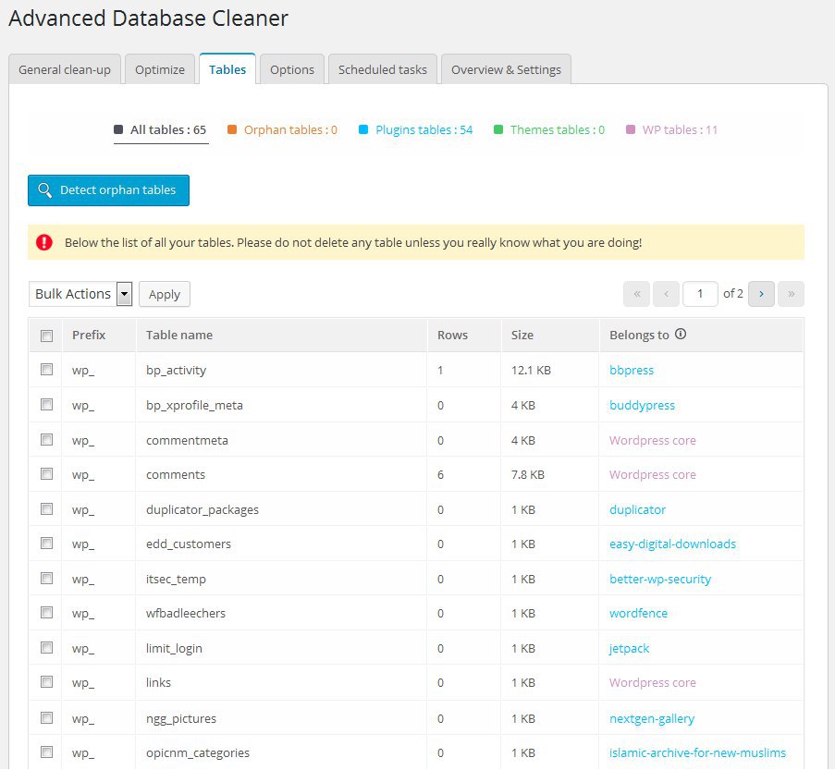Select the commentmeta table checkbox

coord(47,439)
